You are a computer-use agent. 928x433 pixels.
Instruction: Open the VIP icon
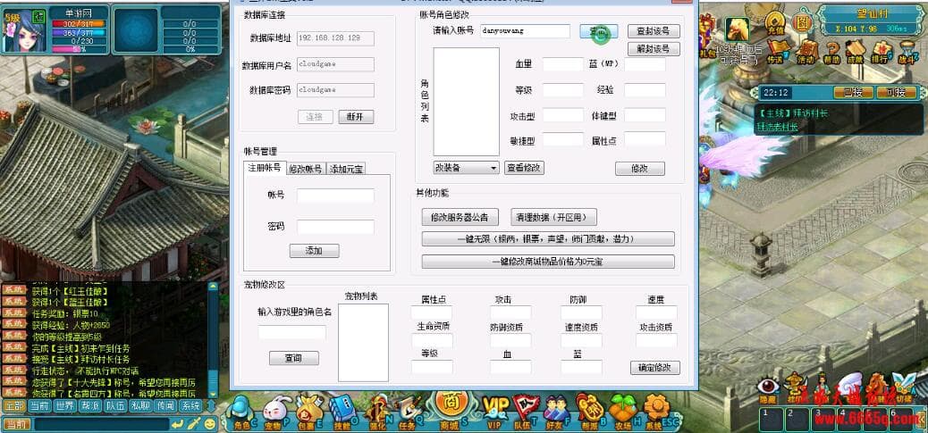tap(494, 411)
